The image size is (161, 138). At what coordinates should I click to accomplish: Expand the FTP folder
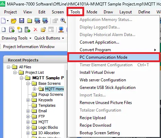pyautogui.click(x=28, y=116)
